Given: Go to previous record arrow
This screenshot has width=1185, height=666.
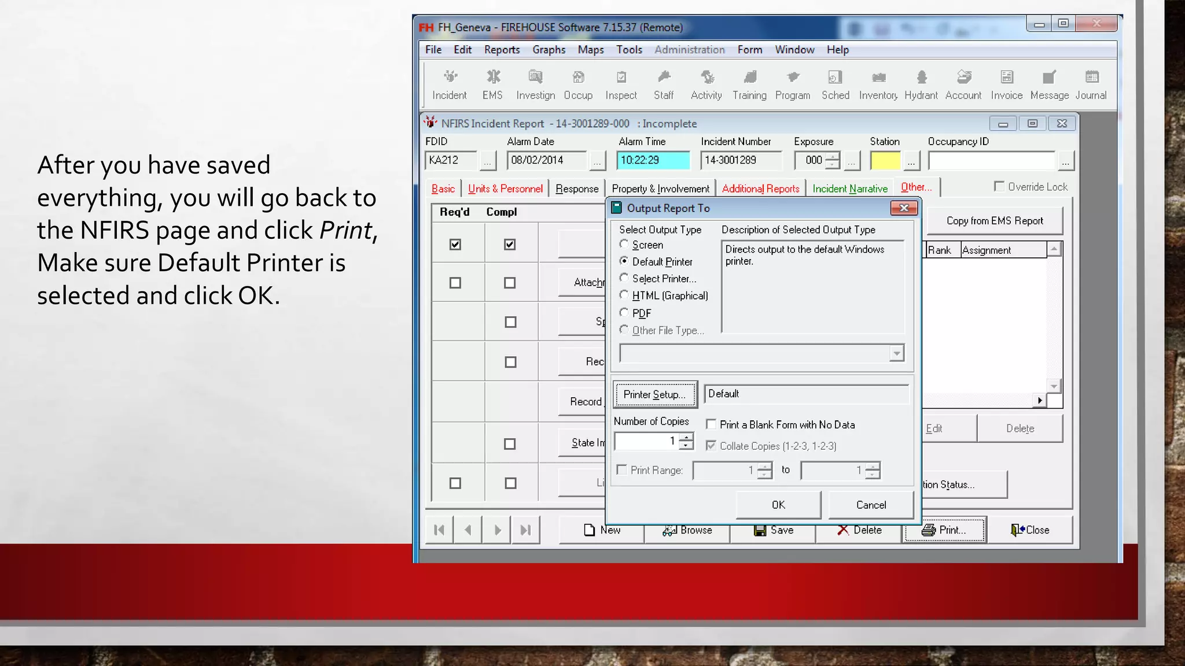Looking at the screenshot, I should click(x=468, y=530).
